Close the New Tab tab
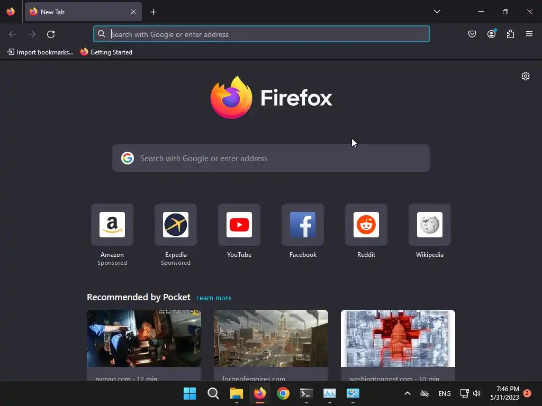The width and height of the screenshot is (542, 406). pyautogui.click(x=133, y=12)
